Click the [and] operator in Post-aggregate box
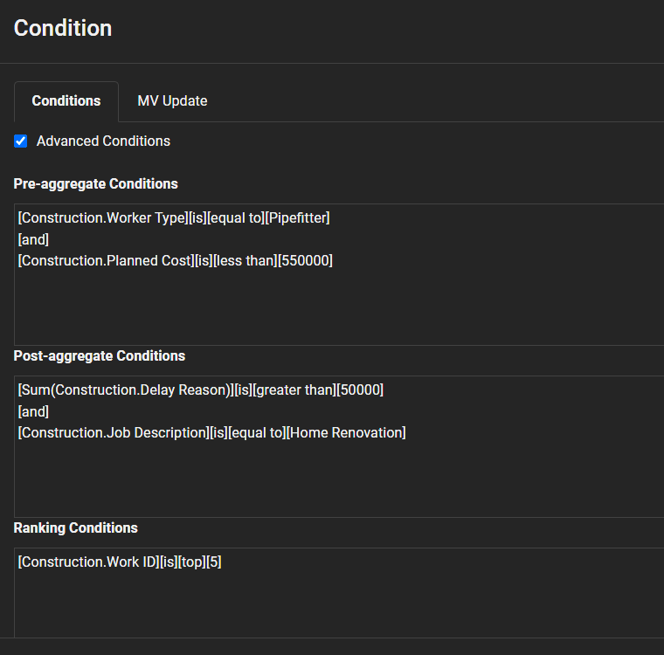This screenshot has height=655, width=664. pos(33,411)
